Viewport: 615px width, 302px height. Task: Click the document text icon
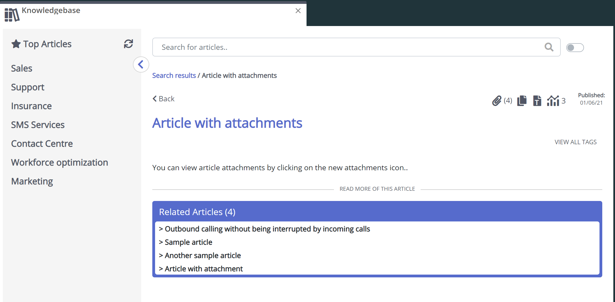pyautogui.click(x=537, y=100)
